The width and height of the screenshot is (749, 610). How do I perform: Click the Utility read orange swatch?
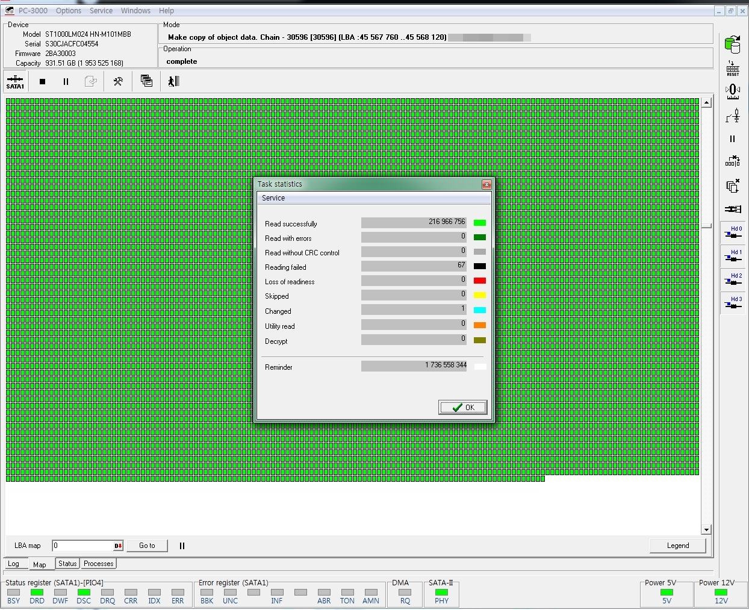click(480, 325)
